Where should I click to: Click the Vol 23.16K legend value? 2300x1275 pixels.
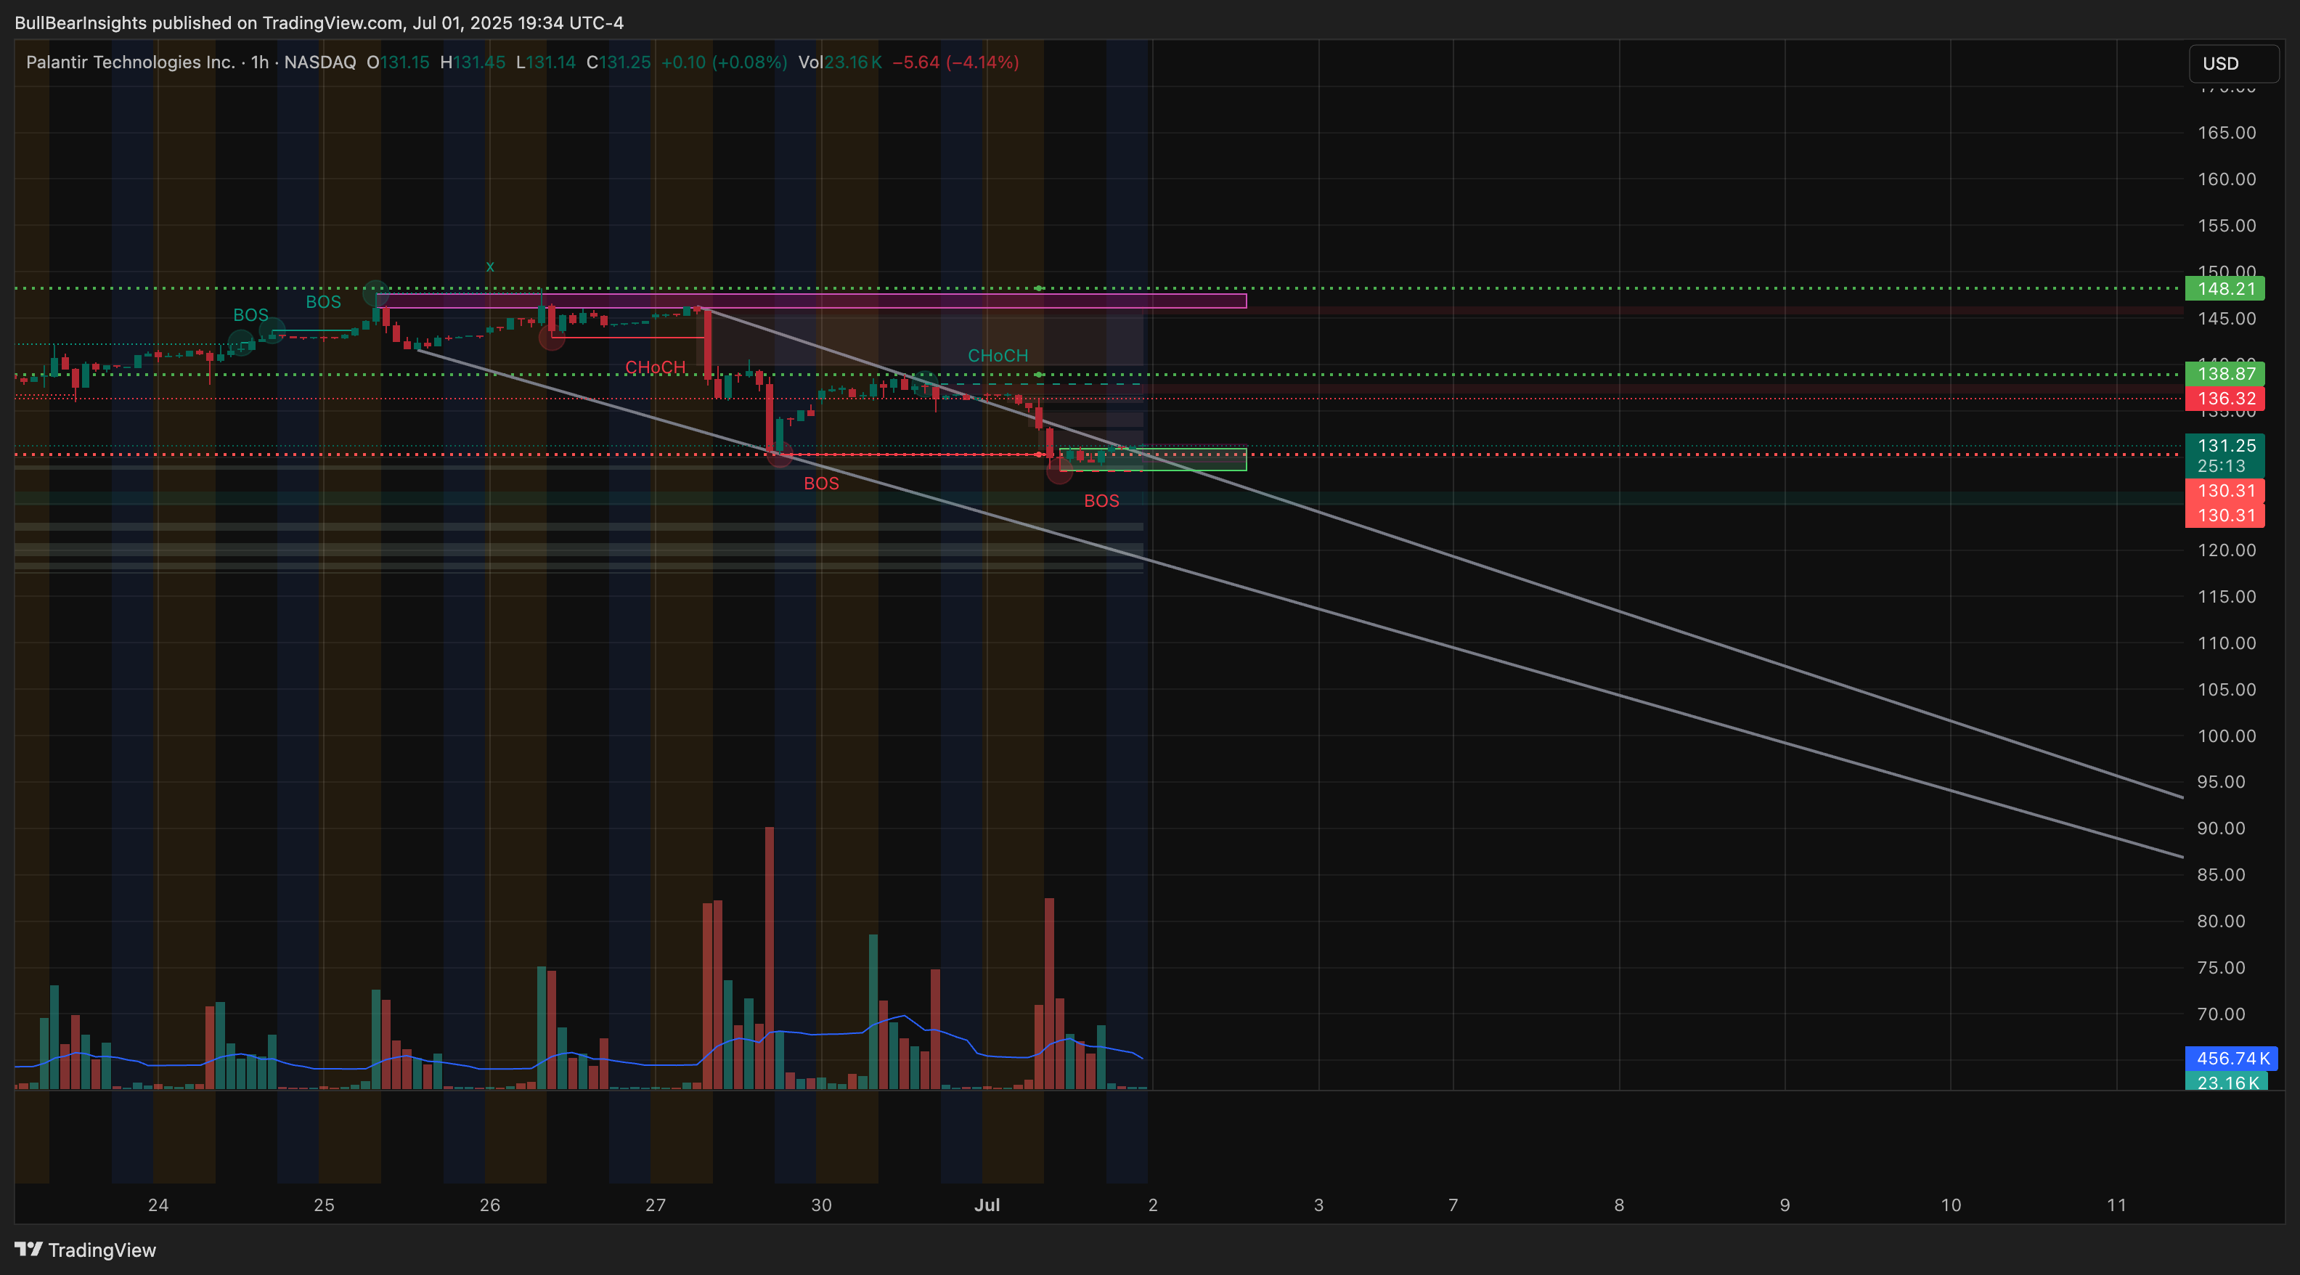(840, 62)
